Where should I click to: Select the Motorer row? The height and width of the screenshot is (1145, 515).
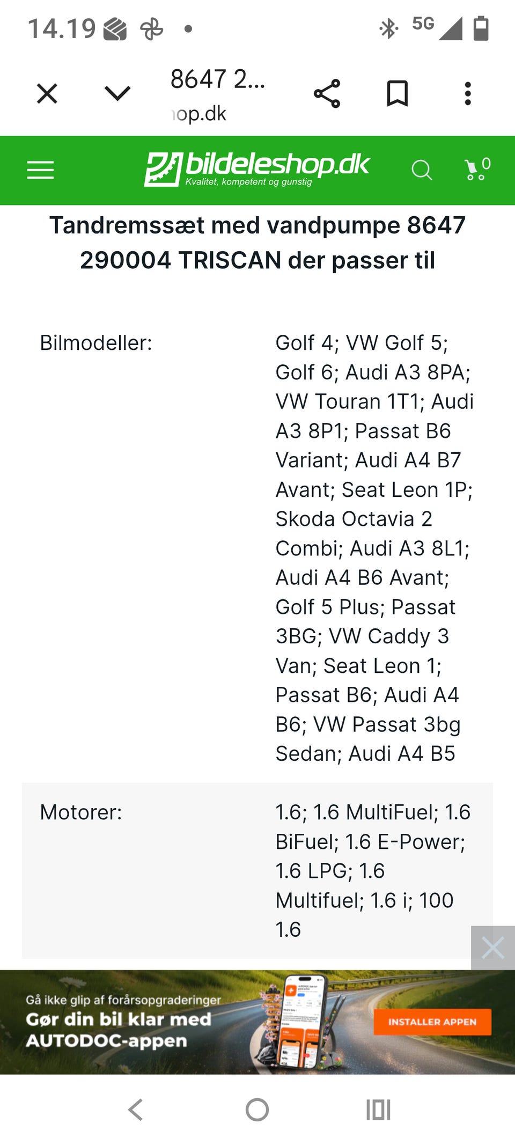[x=80, y=812]
